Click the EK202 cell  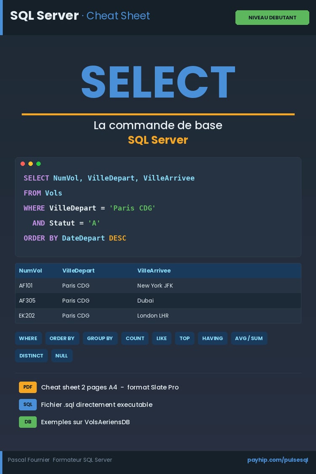click(27, 316)
